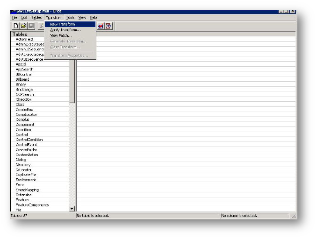Click the red grid table toolbar icon
This screenshot has width=317, height=239.
pyautogui.click(x=101, y=27)
